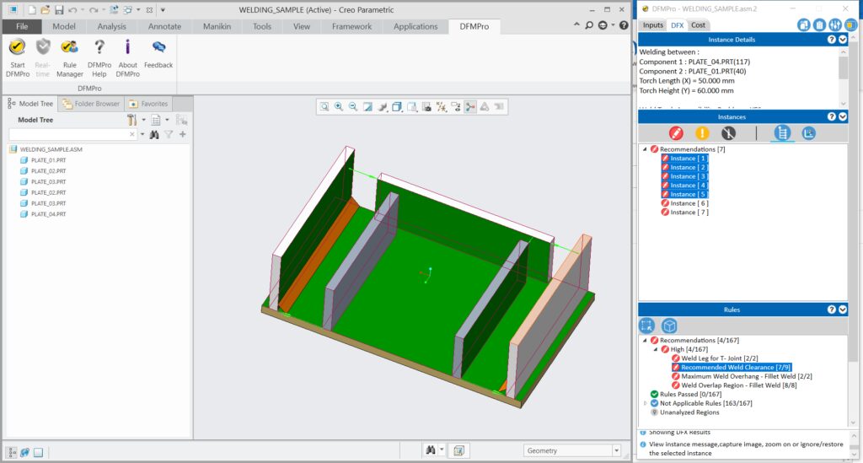Collapse Recommendations [7] tree node
Viewport: 863px width, 463px height.
645,149
